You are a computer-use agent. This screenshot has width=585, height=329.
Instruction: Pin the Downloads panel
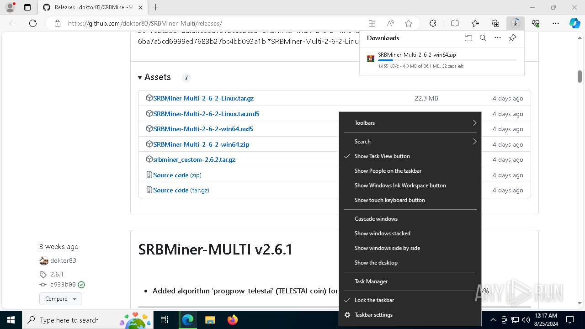coord(512,38)
